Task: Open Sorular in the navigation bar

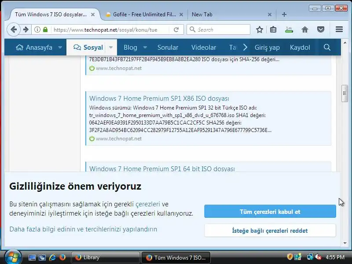Action: 168,48
